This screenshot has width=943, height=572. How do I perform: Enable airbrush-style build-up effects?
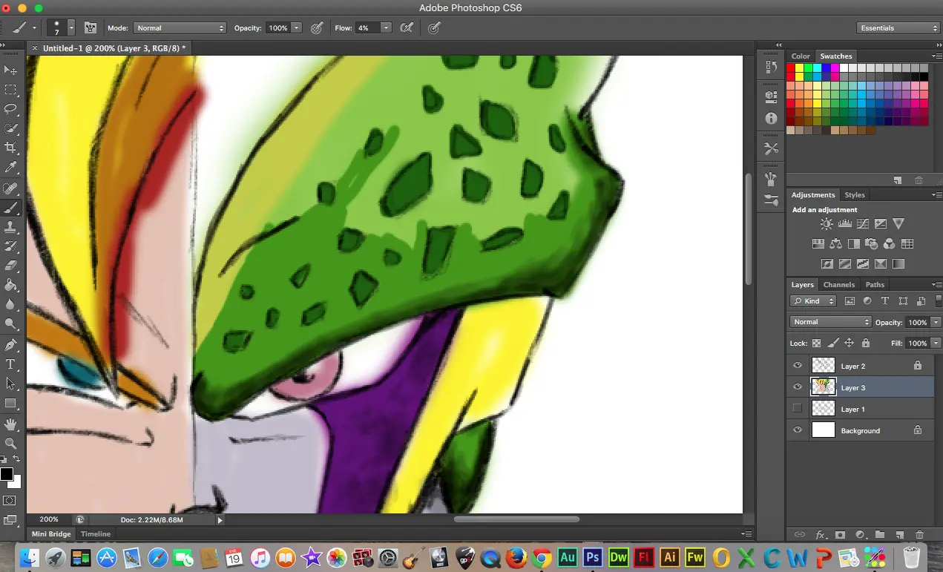pyautogui.click(x=407, y=28)
